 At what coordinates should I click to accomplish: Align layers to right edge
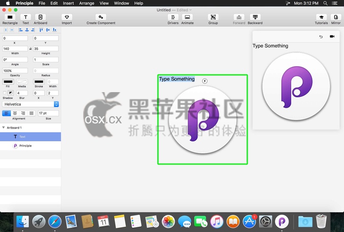click(33, 30)
